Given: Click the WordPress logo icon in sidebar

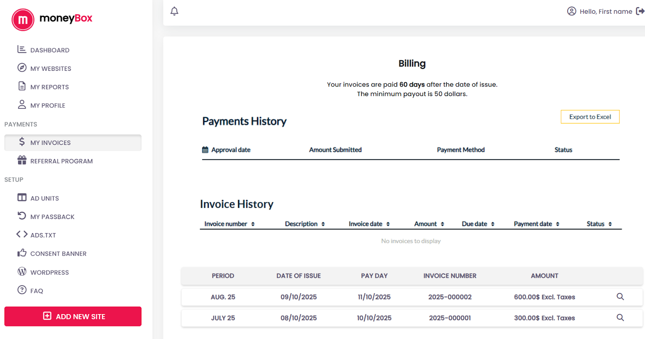Looking at the screenshot, I should click(22, 272).
